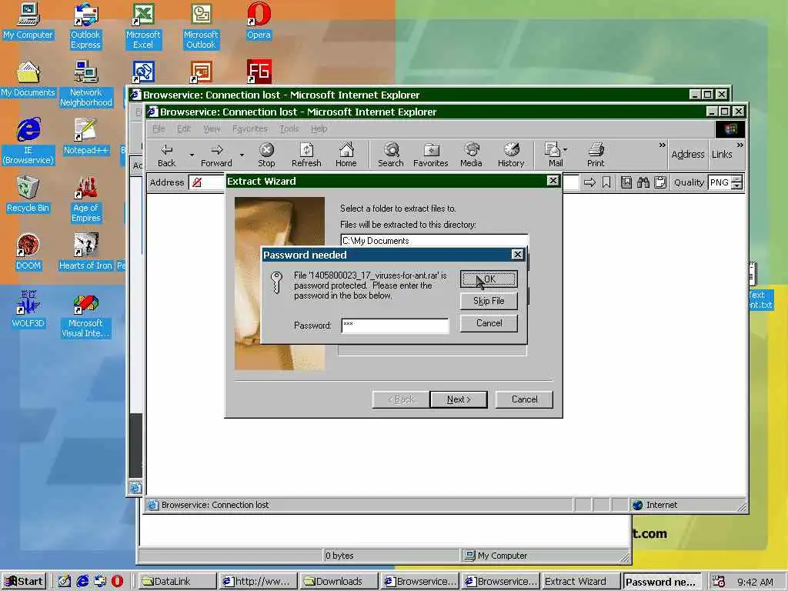Expand the Links bar chevron
The image size is (788, 591).
point(740,145)
